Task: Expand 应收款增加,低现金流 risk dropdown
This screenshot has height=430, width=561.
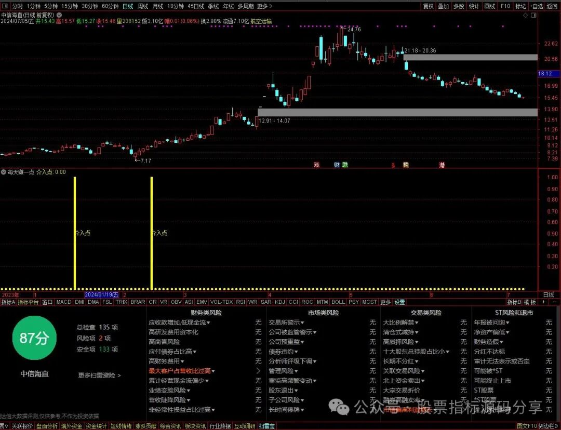Action: (180, 322)
